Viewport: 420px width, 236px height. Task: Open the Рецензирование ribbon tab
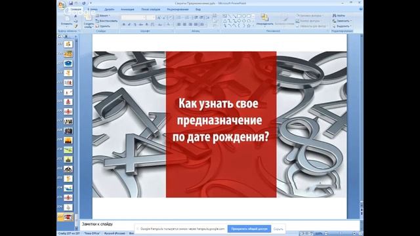[x=178, y=9]
